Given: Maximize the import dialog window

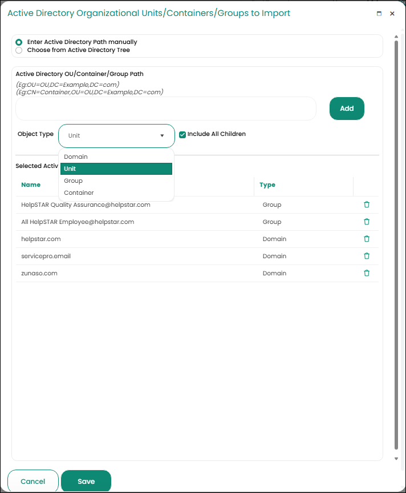Looking at the screenshot, I should pyautogui.click(x=379, y=14).
